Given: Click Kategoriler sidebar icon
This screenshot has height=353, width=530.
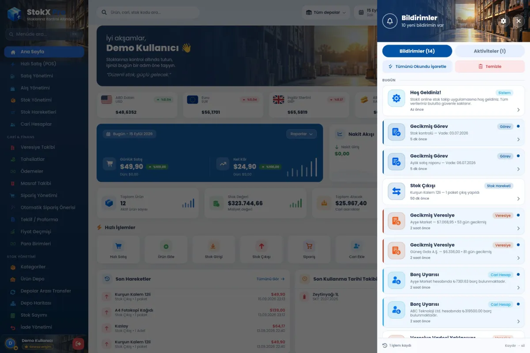Looking at the screenshot, I should pyautogui.click(x=13, y=267).
